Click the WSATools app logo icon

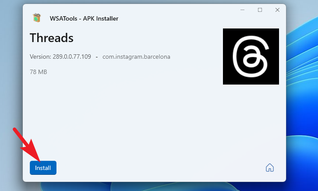pos(37,18)
